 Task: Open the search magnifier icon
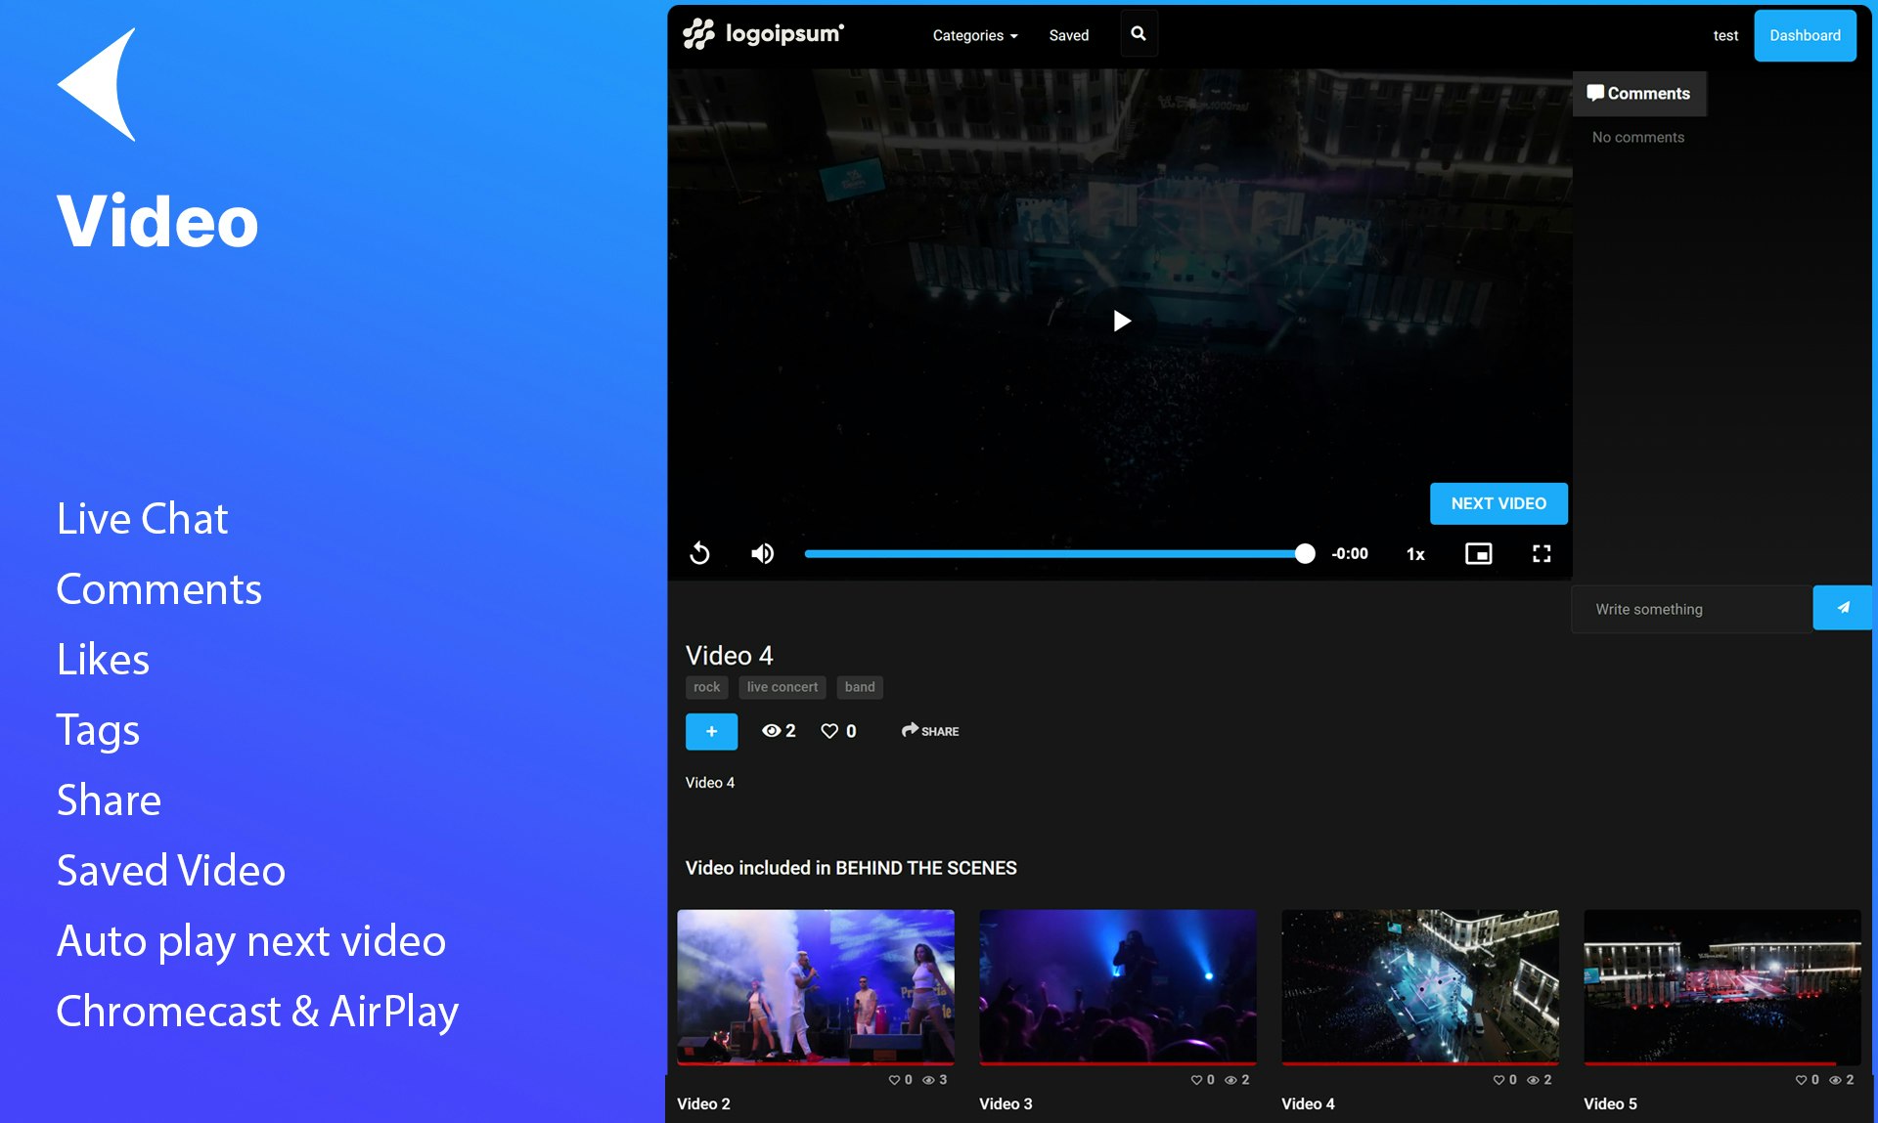[x=1139, y=34]
